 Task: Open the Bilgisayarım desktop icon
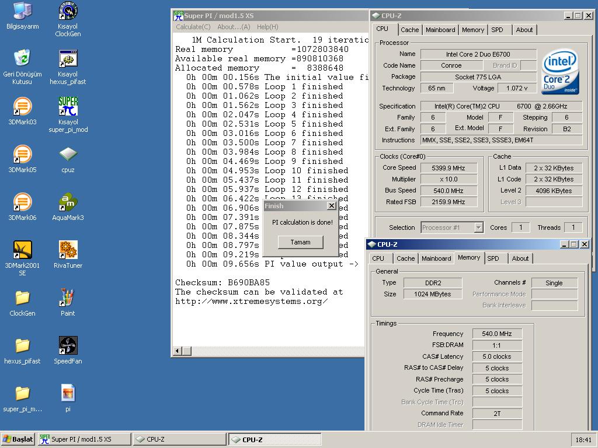pos(23,16)
